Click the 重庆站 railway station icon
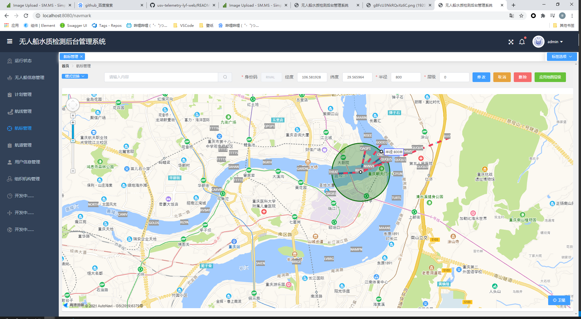This screenshot has height=319, width=581. [x=234, y=242]
